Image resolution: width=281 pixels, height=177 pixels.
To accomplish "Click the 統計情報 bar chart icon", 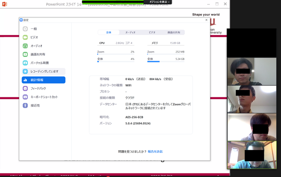I will pos(25,80).
